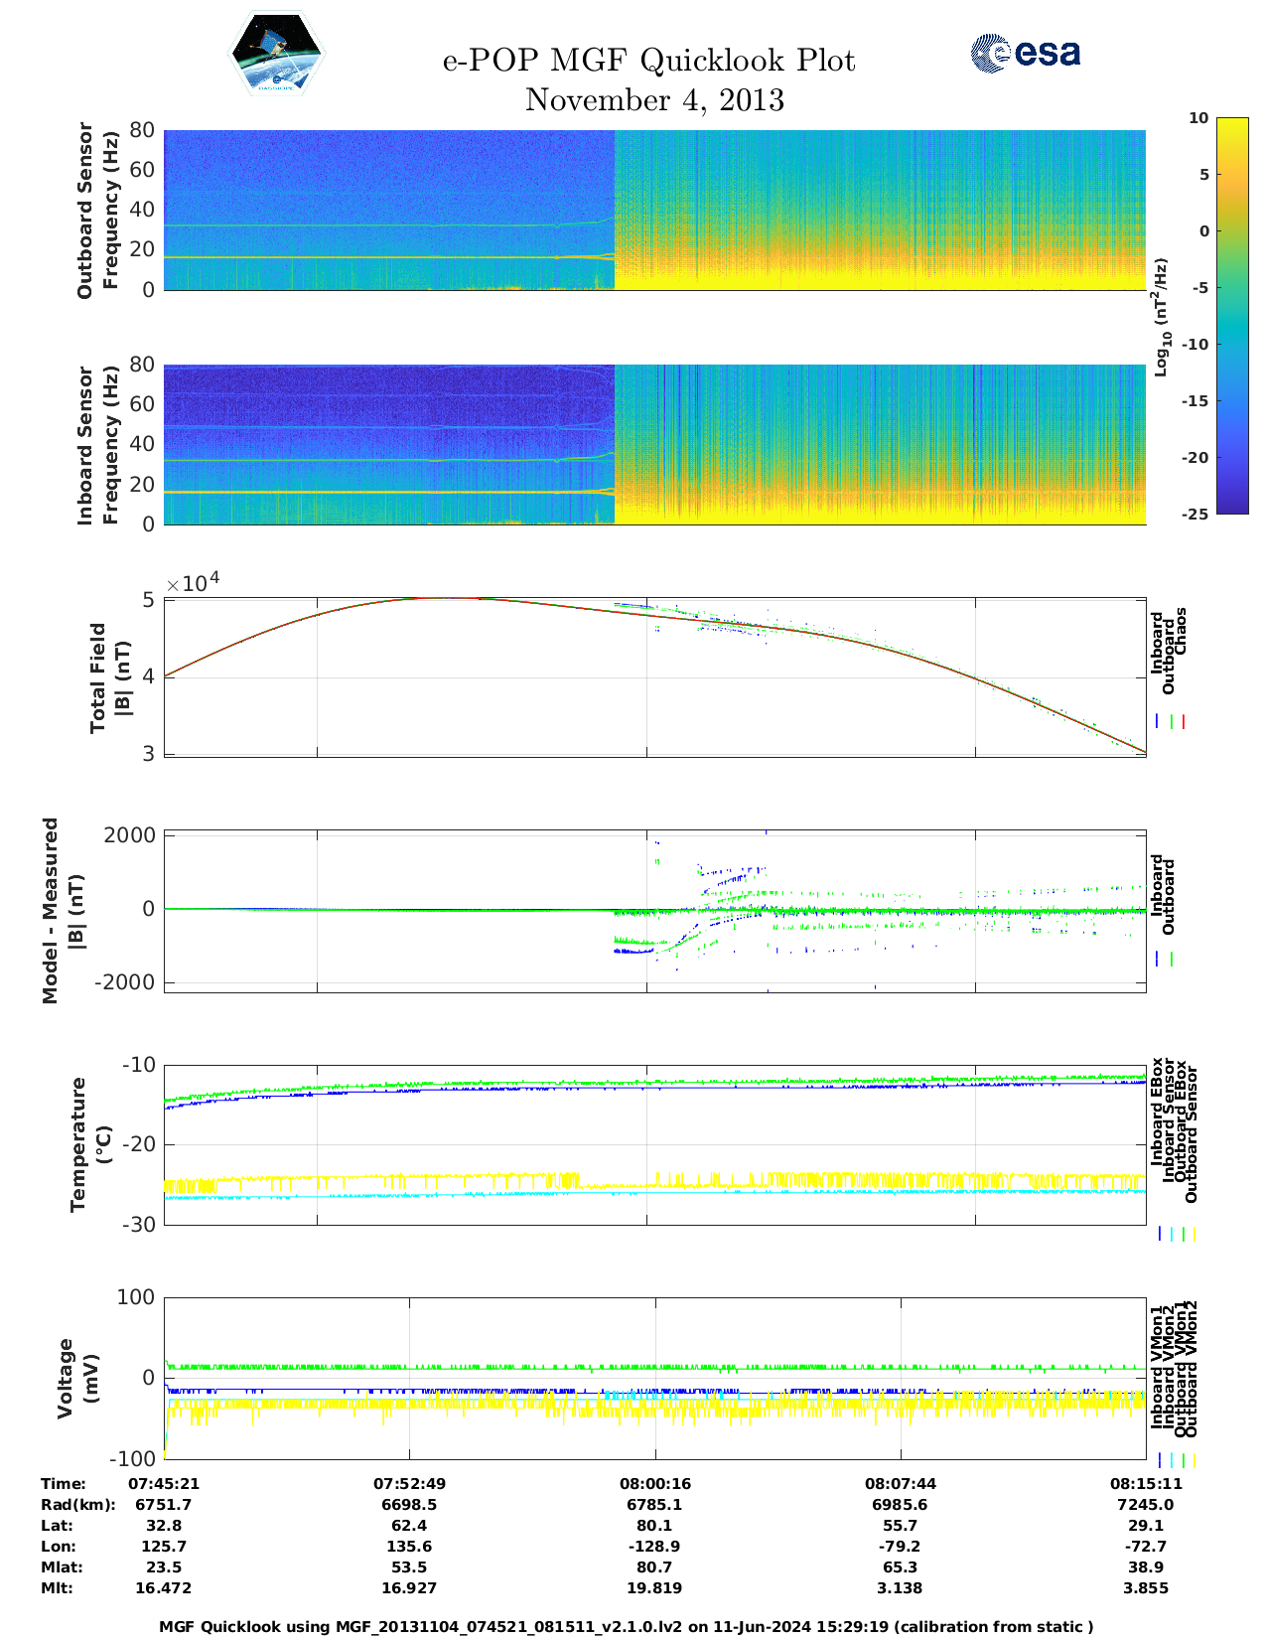The width and height of the screenshot is (1266, 1639).
Task: Click the Temperature legend color markers
Action: pyautogui.click(x=1176, y=1234)
